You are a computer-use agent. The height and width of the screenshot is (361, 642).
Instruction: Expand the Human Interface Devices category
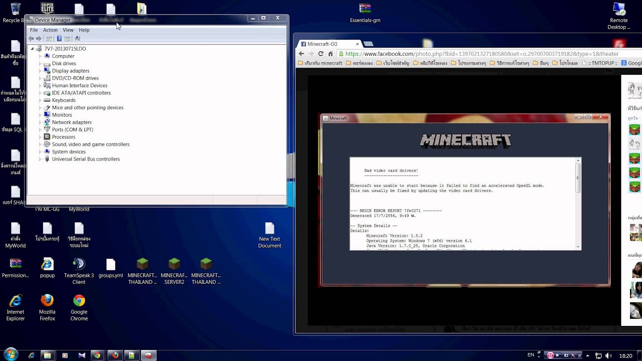click(x=40, y=86)
